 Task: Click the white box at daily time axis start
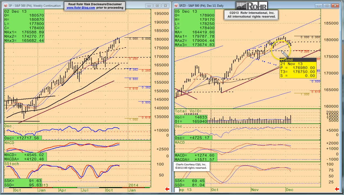tap(177, 190)
